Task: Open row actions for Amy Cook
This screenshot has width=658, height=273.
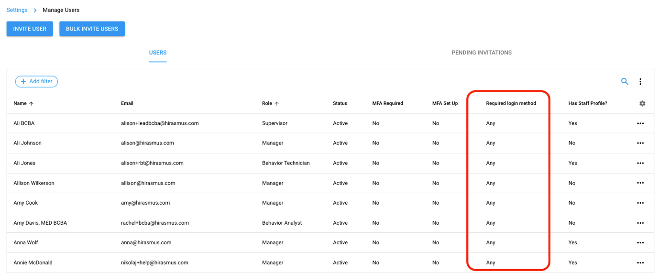Action: (x=640, y=203)
